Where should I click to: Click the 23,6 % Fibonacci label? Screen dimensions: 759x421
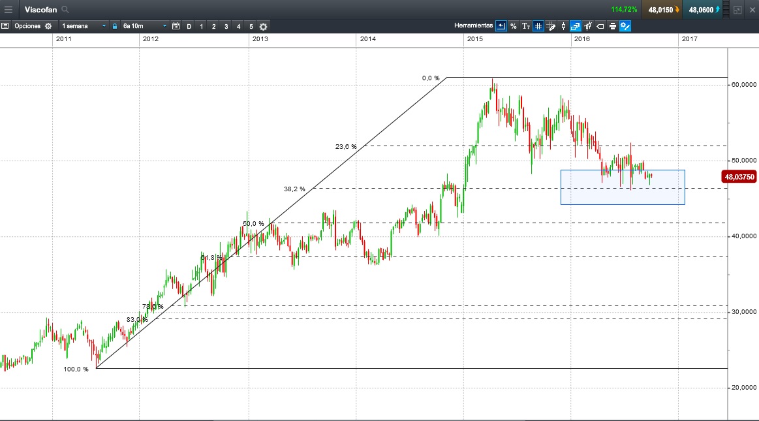[346, 147]
